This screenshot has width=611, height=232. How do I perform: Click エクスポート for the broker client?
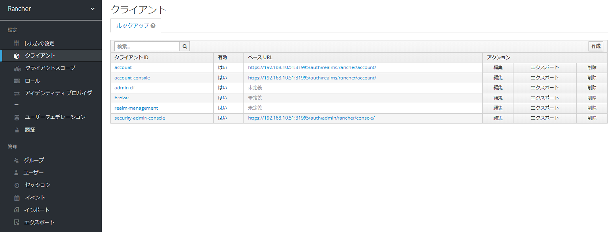(x=545, y=98)
